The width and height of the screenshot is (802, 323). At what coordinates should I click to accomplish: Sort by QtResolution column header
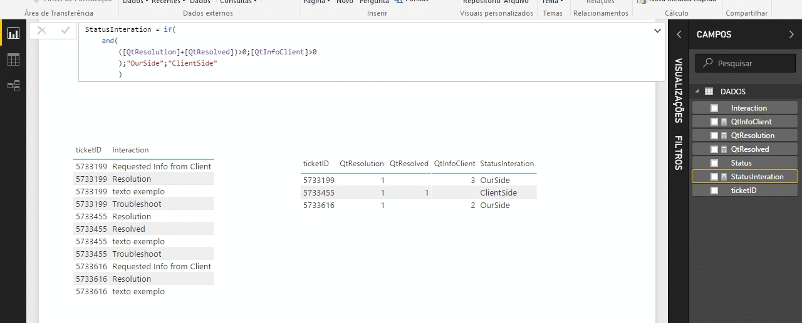click(362, 164)
